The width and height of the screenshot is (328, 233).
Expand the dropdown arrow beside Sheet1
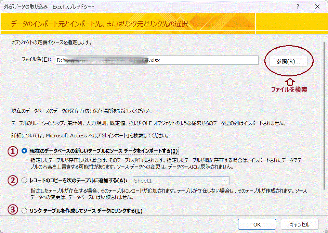[225, 181]
